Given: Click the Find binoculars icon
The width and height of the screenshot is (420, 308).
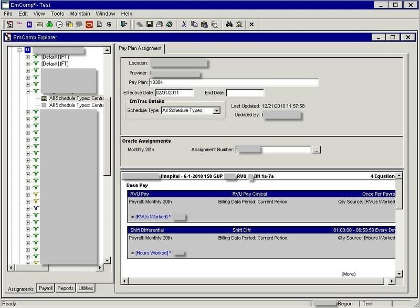Looking at the screenshot, I should pos(229,25).
